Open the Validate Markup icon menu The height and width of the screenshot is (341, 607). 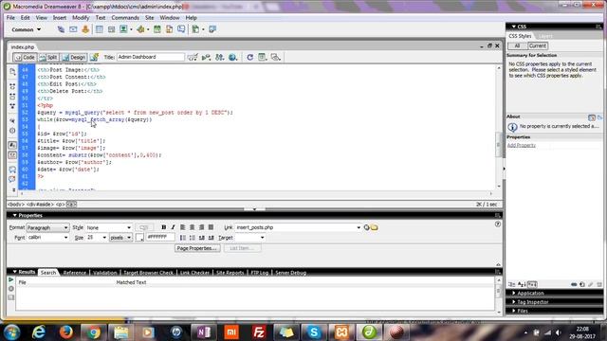(207, 57)
